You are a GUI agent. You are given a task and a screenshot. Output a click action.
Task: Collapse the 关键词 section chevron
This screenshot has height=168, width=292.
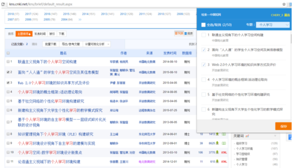pyautogui.click(x=275, y=136)
